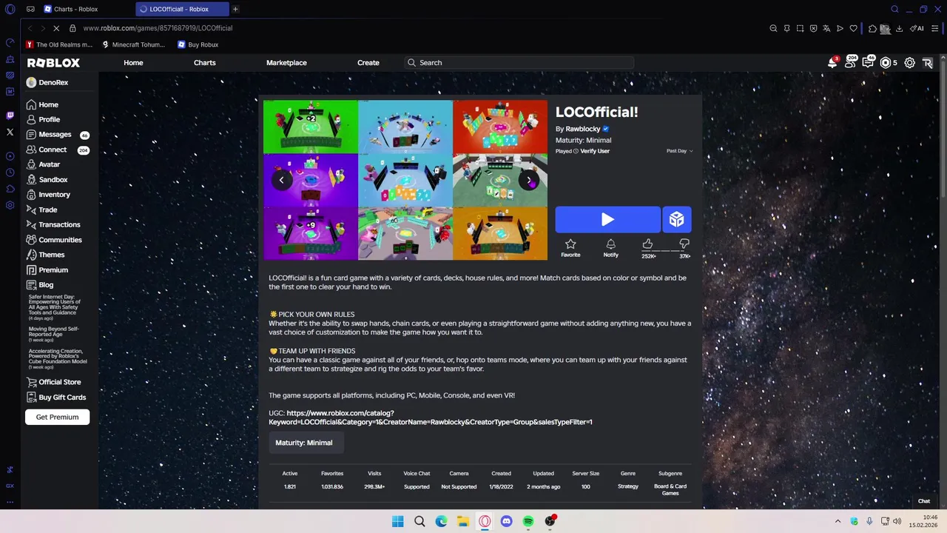
Task: Open Themes in the left sidebar
Action: coord(45,255)
